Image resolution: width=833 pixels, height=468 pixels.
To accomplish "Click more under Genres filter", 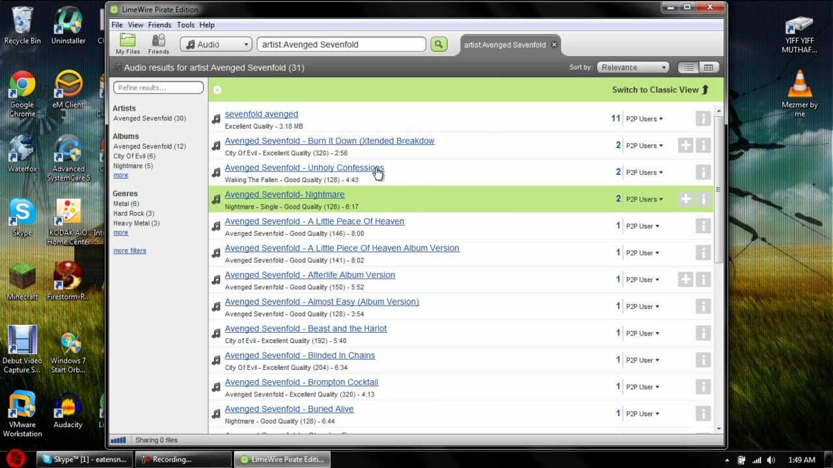I will coord(120,233).
